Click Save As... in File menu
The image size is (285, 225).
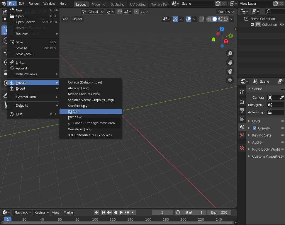[23, 48]
